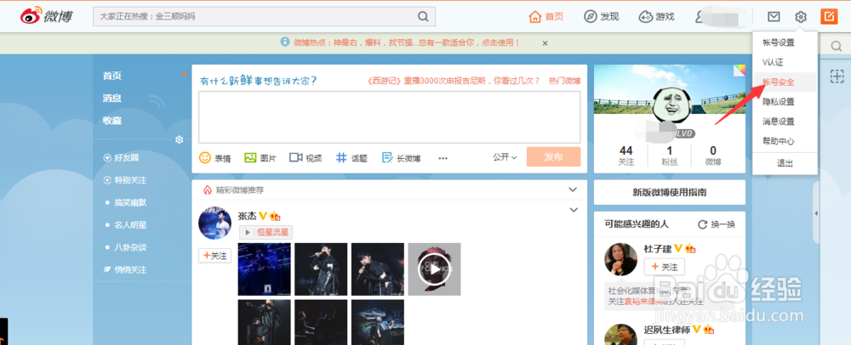Click the screenshot capture icon at right edge

point(837,76)
